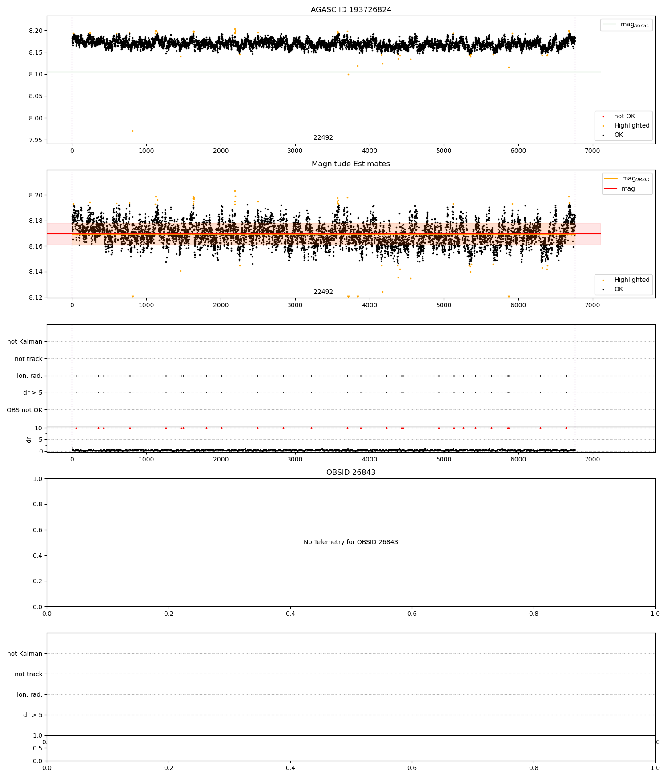The width and height of the screenshot is (667, 778).
Task: Click the 7.95 tick on top plot y-axis
Action: (x=36, y=140)
